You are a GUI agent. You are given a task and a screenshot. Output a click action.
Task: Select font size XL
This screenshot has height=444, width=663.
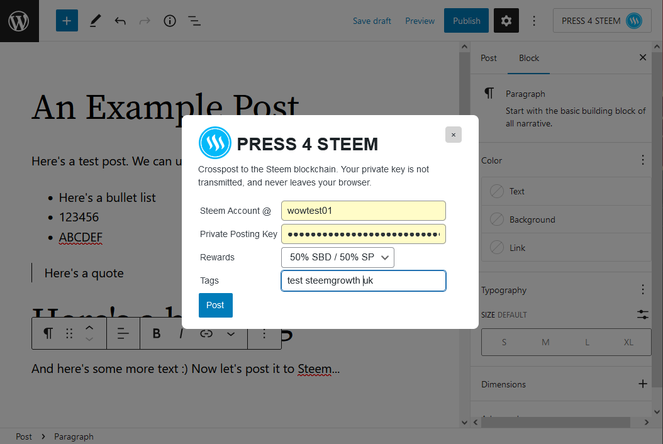(628, 342)
